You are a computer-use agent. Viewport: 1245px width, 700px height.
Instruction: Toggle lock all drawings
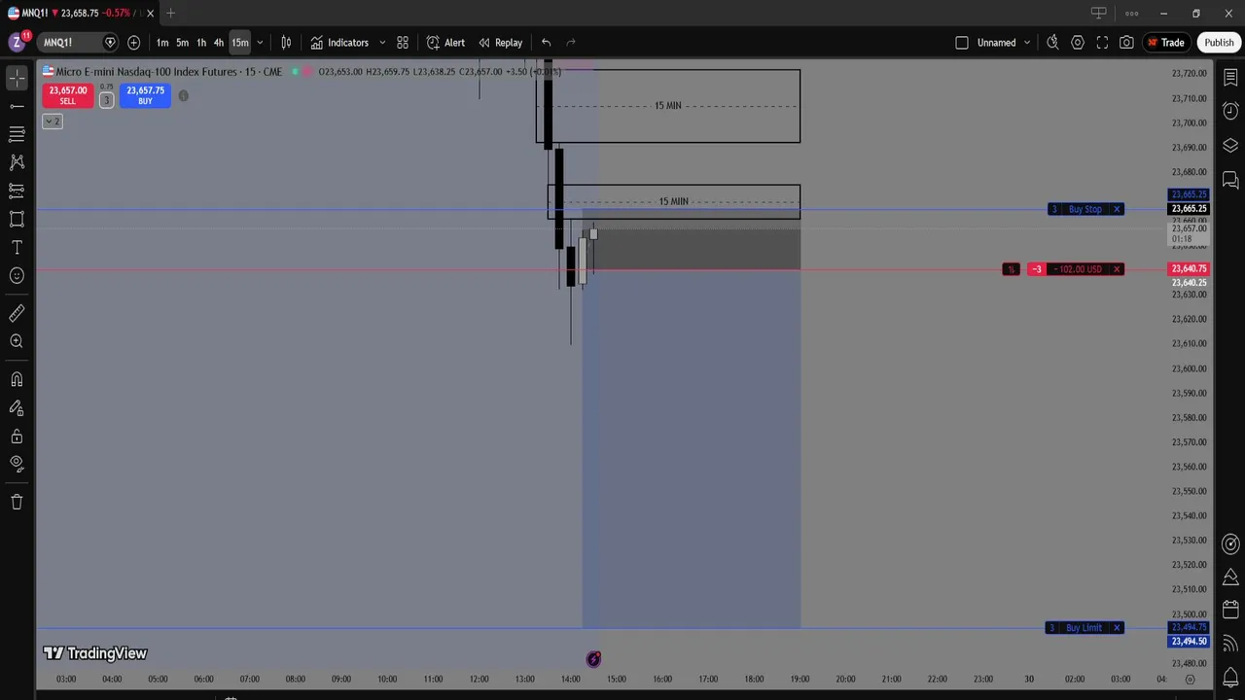tap(17, 436)
